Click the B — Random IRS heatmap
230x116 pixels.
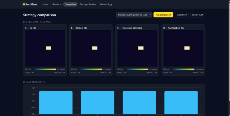(91, 49)
